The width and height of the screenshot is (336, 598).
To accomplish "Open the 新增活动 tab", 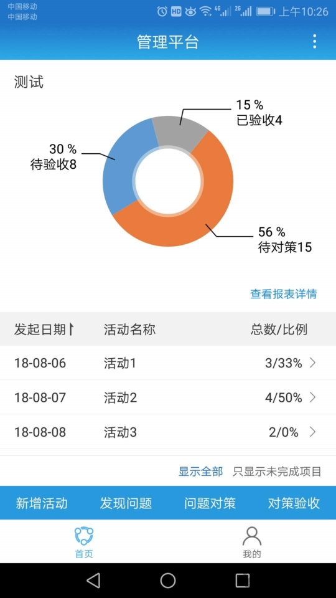I will 42,503.
